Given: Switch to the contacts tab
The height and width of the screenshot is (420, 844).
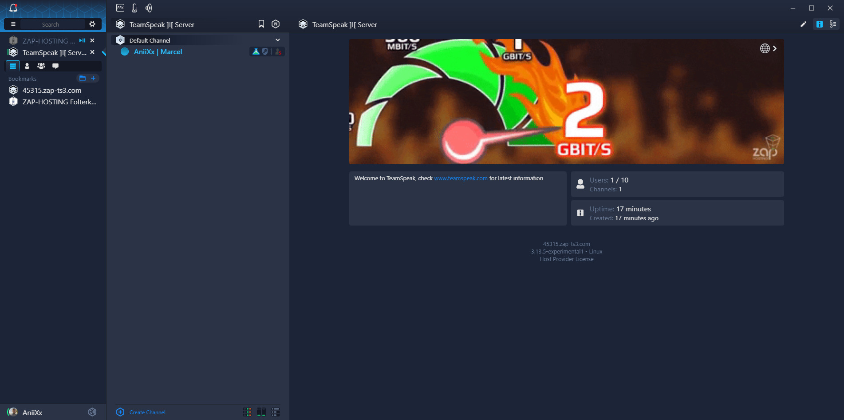Looking at the screenshot, I should (27, 66).
